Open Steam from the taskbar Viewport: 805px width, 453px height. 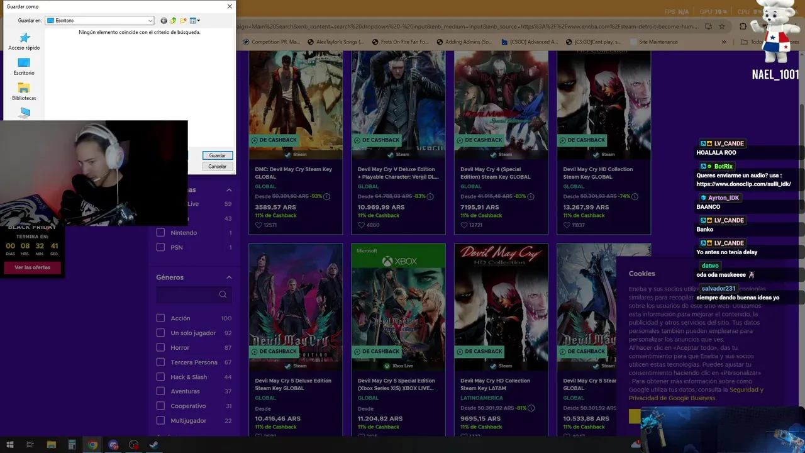154,445
